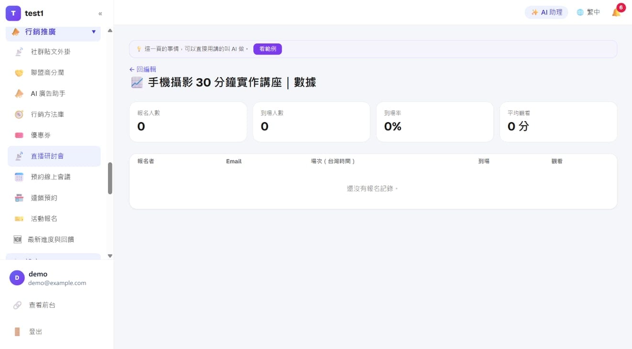632x349 pixels.
Task: Open 行銷方法庫 menu item
Action: point(54,114)
